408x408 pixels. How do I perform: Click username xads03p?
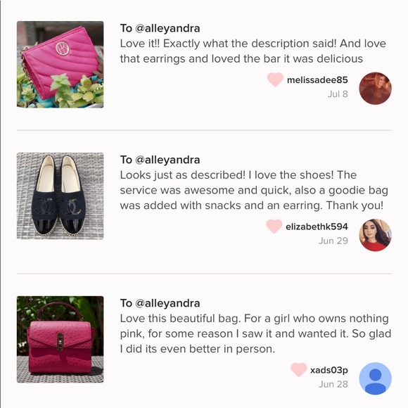coord(329,370)
